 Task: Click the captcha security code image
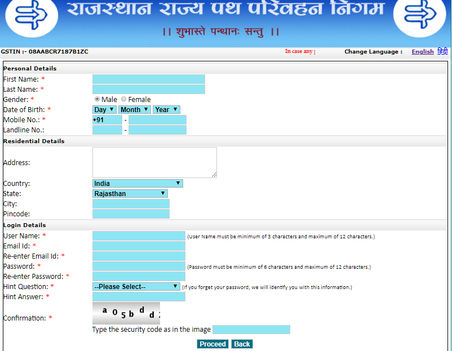[126, 312]
